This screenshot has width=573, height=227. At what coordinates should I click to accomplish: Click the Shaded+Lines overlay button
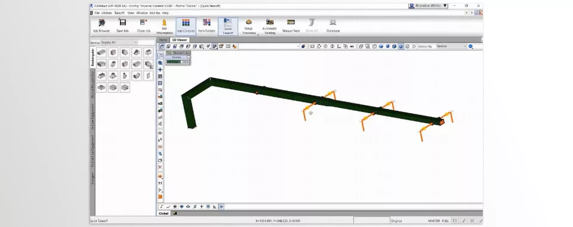[181, 53]
